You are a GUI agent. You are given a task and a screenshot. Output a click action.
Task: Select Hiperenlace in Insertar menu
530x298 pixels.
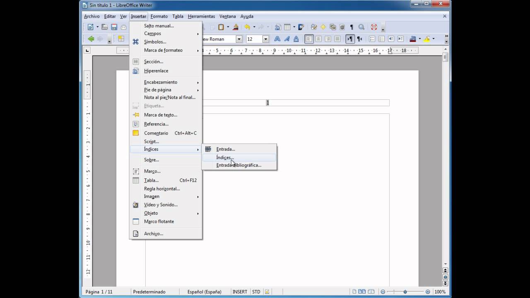(x=166, y=71)
